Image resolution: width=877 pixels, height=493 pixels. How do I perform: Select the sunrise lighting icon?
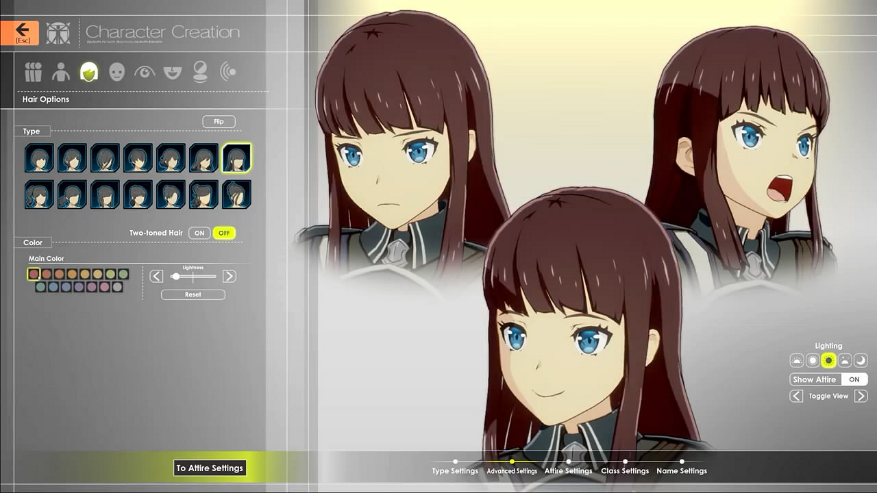click(797, 360)
